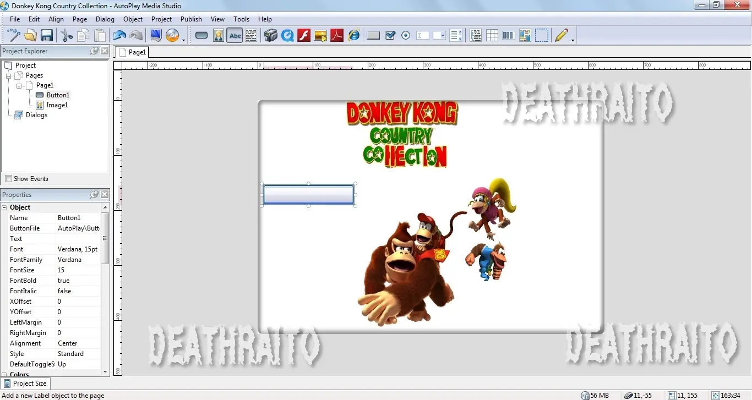The height and width of the screenshot is (400, 752).
Task: Select Button1 in Project Explorer
Action: (58, 95)
